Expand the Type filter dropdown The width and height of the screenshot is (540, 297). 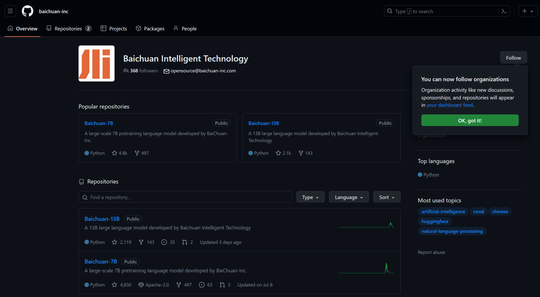point(310,197)
